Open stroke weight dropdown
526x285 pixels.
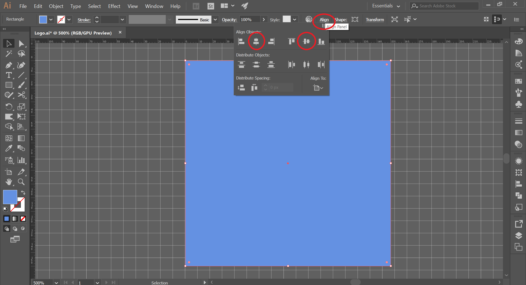pos(122,19)
